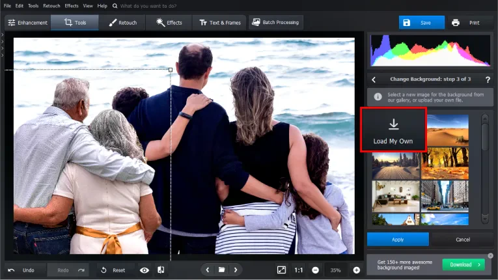Click the gallery scrollbar up arrow
498x280 pixels.
point(485,119)
